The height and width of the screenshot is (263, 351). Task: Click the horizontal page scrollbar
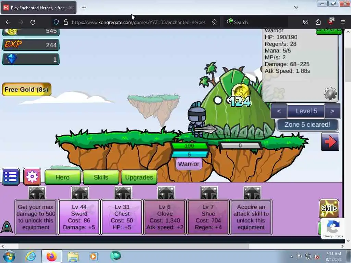click(x=134, y=247)
